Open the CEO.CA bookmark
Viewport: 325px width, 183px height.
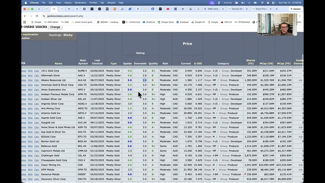[226, 22]
